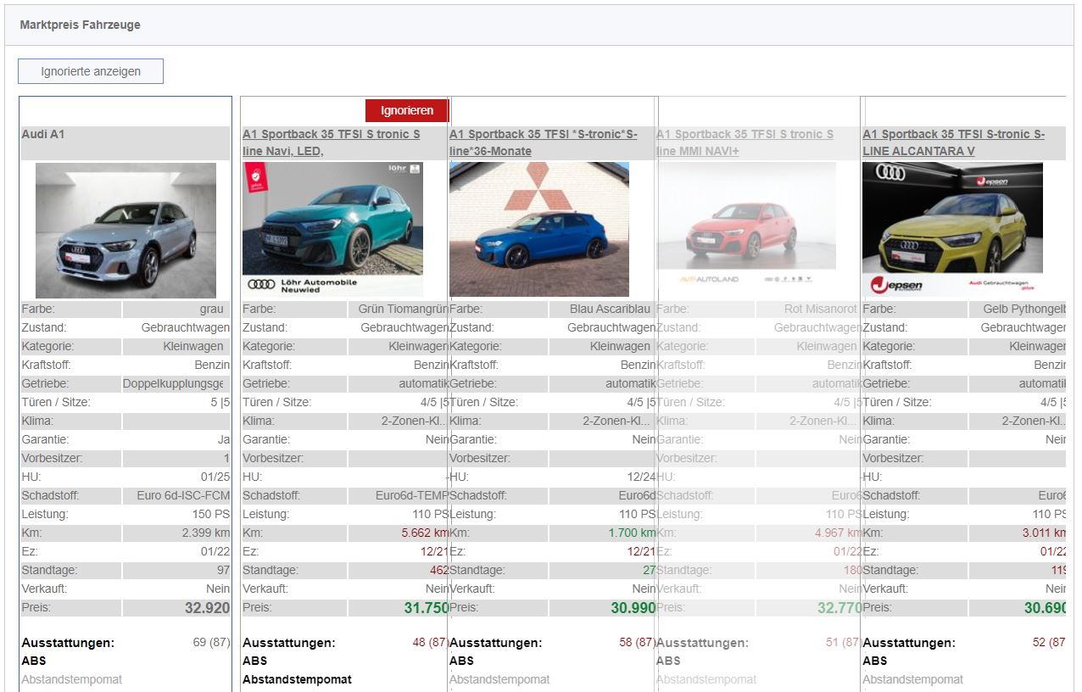Click the red "Ignorieren" button

click(407, 110)
